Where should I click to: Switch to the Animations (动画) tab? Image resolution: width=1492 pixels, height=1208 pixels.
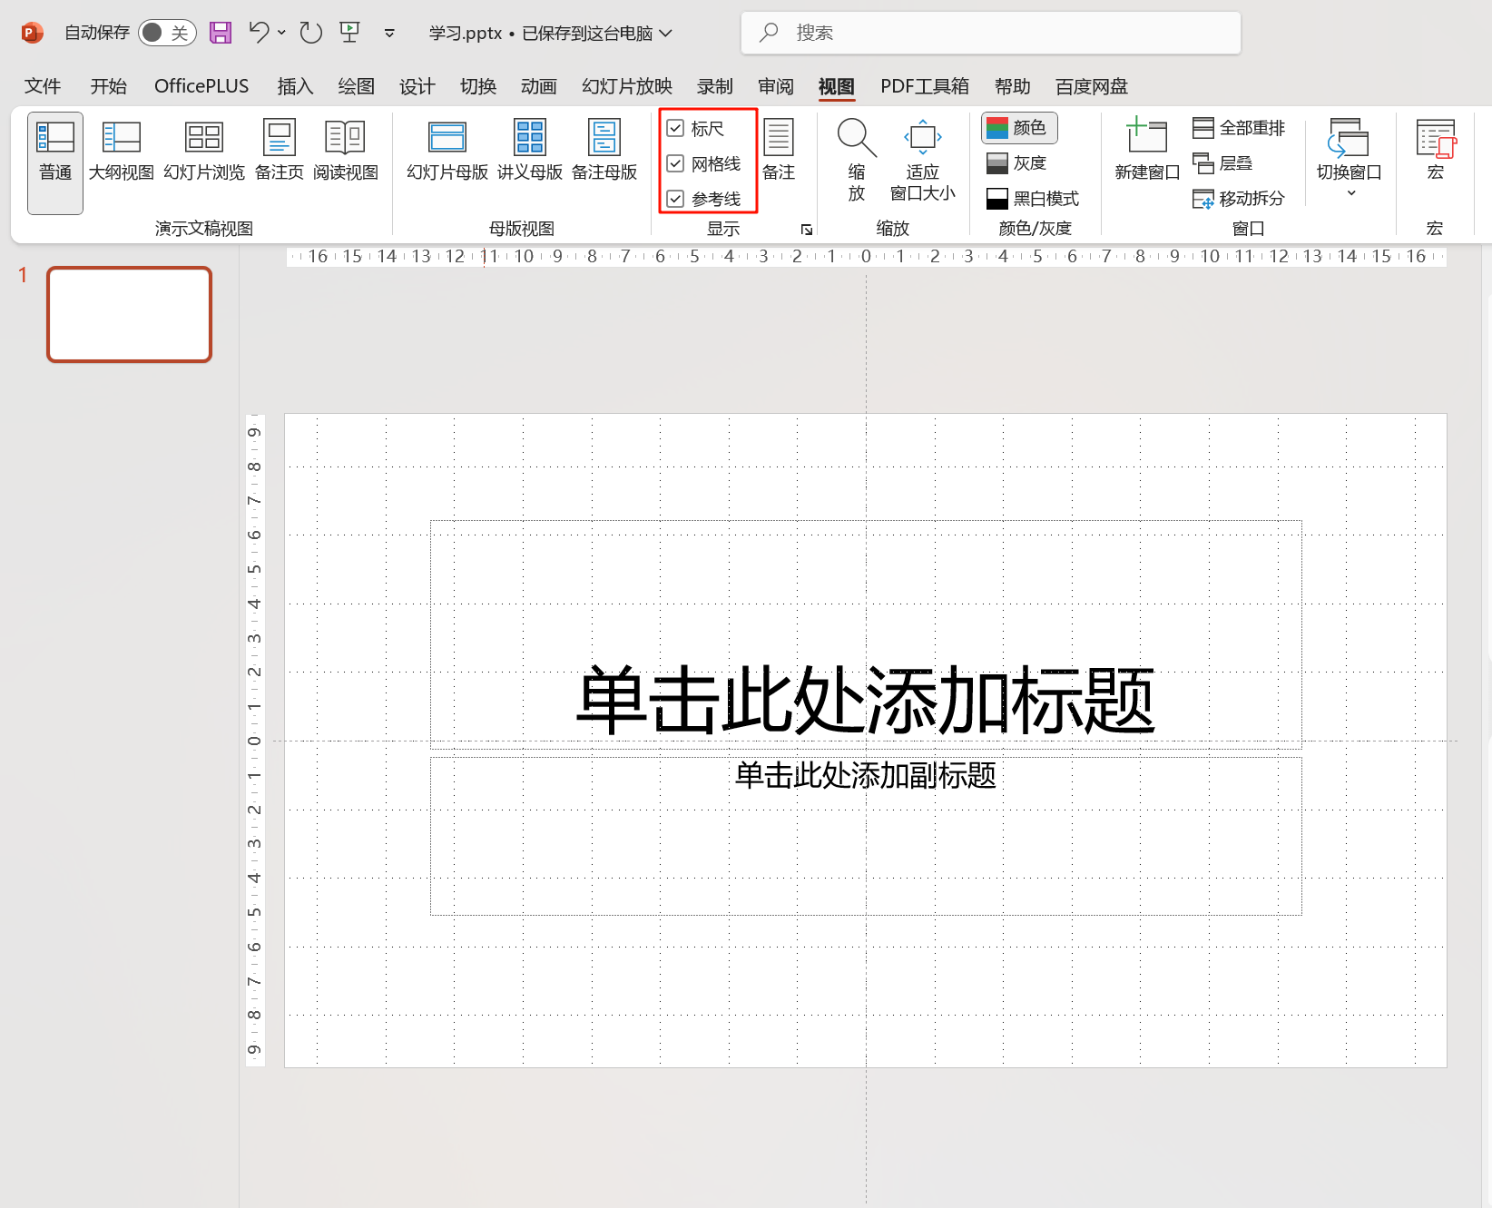538,86
